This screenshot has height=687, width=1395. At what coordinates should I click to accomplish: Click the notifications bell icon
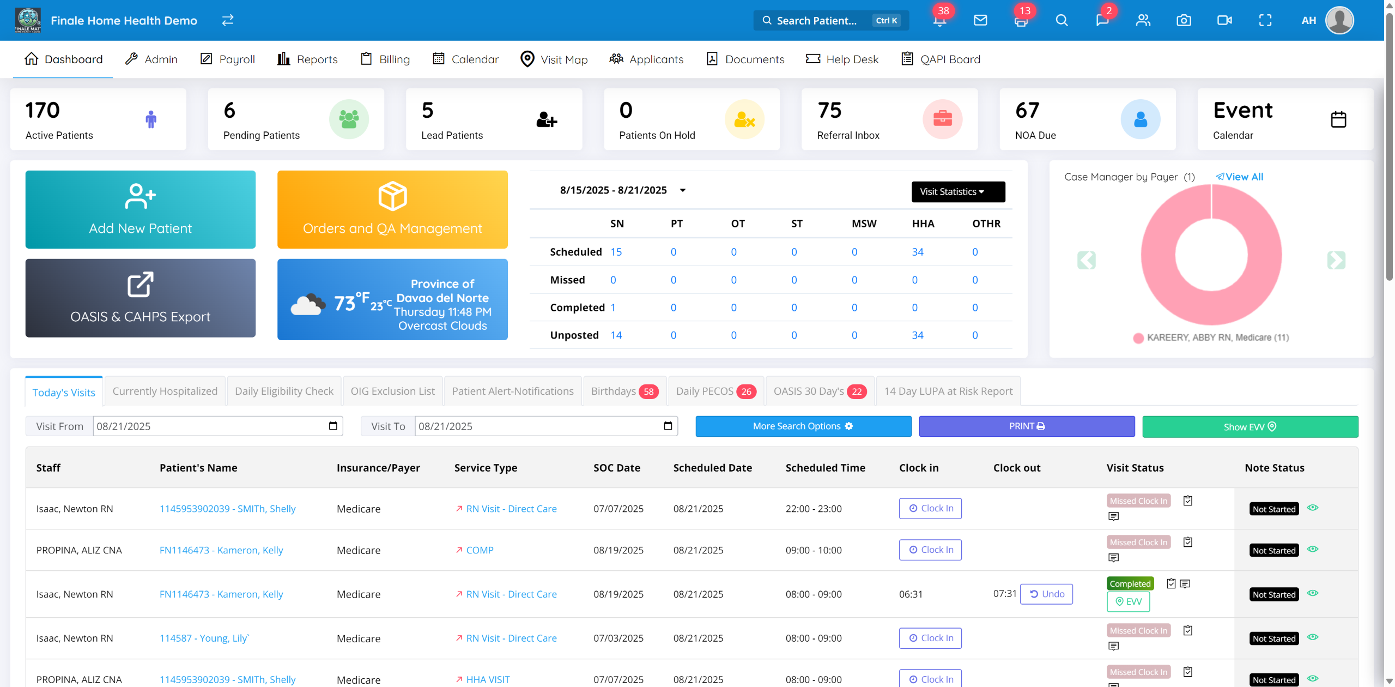[x=939, y=21]
